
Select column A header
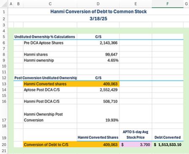[x=11, y=4]
